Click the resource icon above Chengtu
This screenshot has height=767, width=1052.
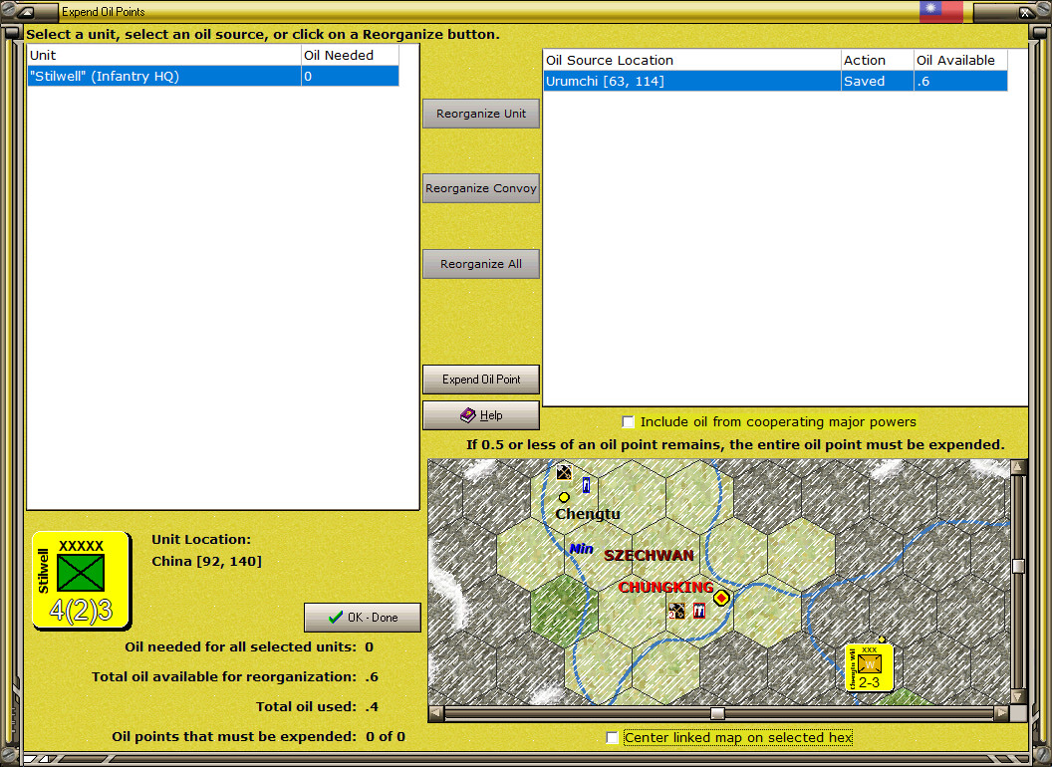point(564,472)
